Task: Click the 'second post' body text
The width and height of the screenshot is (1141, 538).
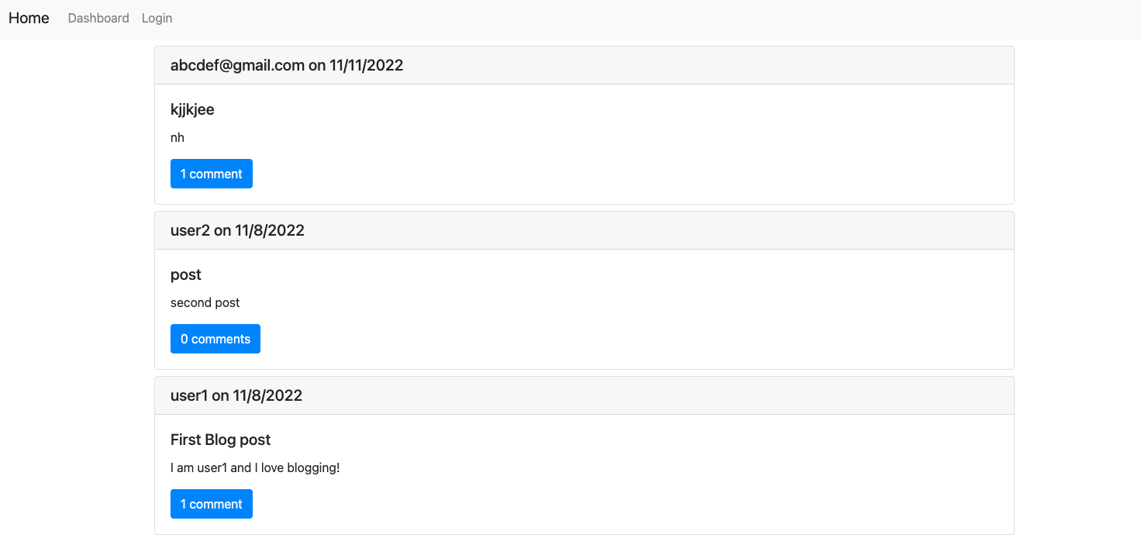Action: (205, 302)
